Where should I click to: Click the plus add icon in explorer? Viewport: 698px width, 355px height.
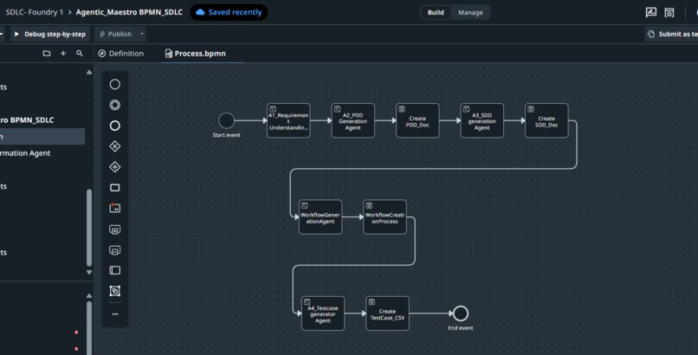(63, 54)
